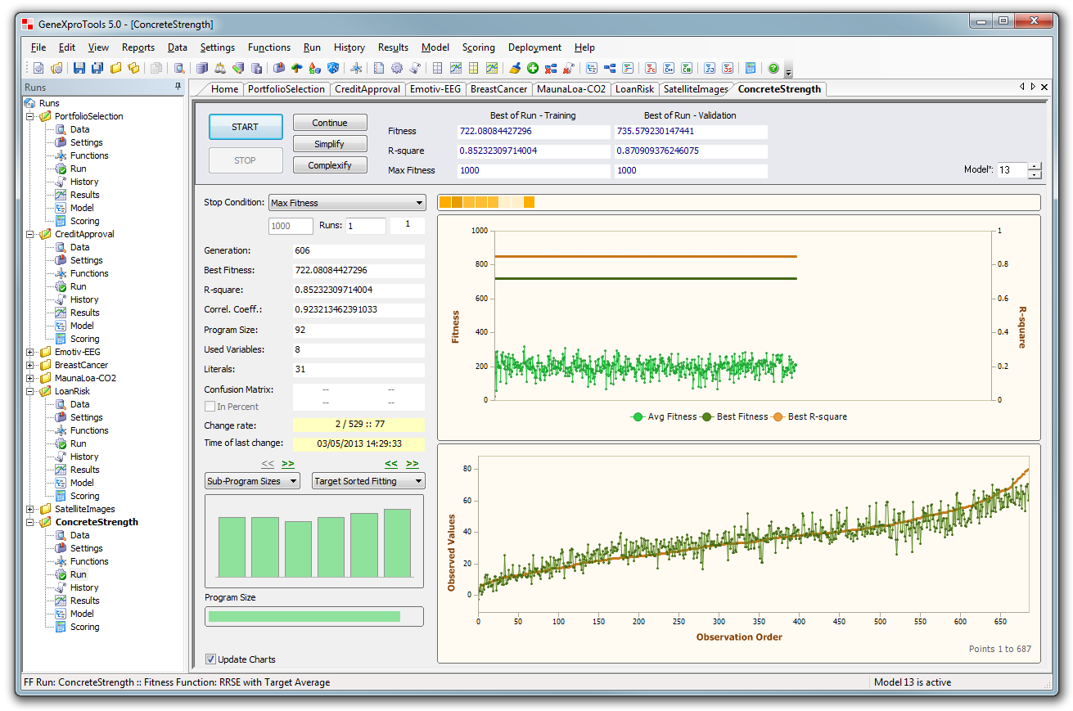This screenshot has height=711, width=1073.
Task: Click the Save run floppy disk icon
Action: [79, 69]
